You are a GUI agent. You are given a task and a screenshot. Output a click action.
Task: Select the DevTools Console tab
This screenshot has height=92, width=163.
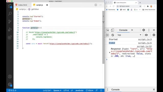coord(123,30)
